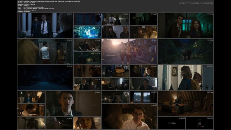Open frame of woman peeking by doorway

87,71
